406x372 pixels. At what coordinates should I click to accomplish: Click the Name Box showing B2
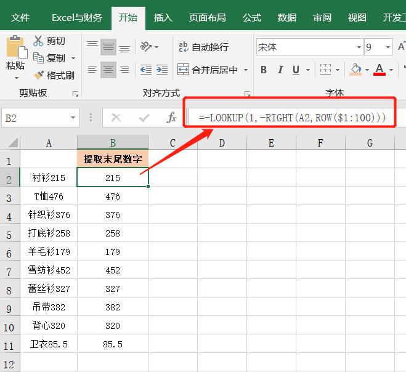(x=36, y=118)
